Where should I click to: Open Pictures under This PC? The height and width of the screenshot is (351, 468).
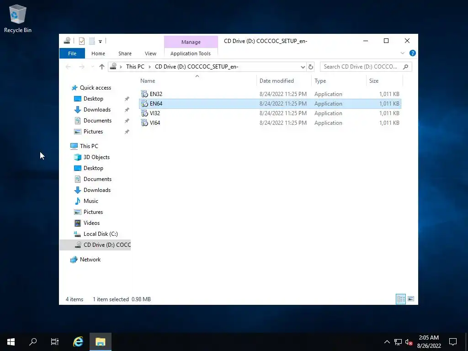pyautogui.click(x=93, y=212)
